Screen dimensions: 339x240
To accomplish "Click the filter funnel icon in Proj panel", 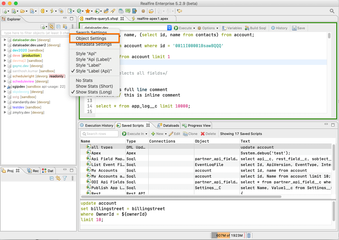I will 65,178.
